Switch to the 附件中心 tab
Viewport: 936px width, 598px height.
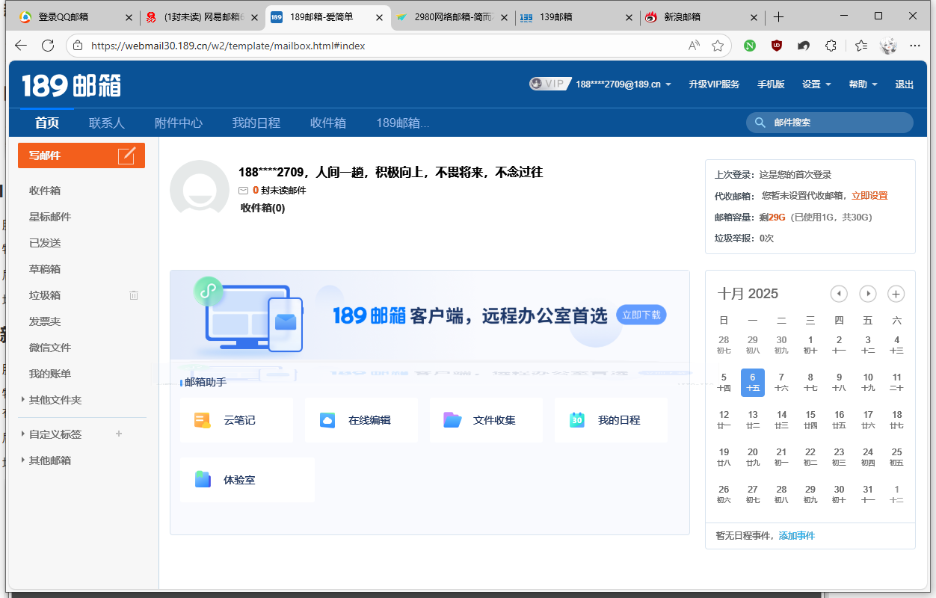click(179, 123)
